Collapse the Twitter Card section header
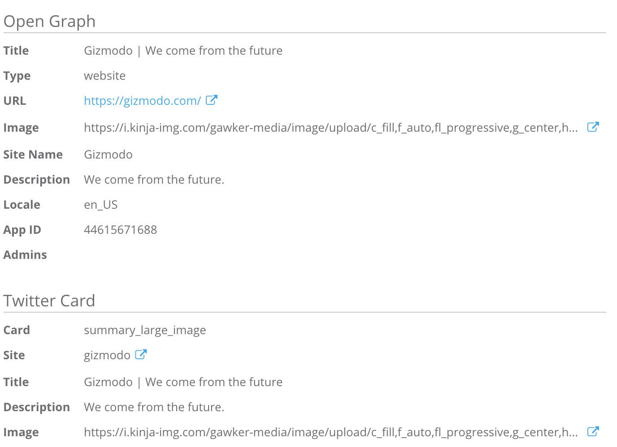 [49, 300]
